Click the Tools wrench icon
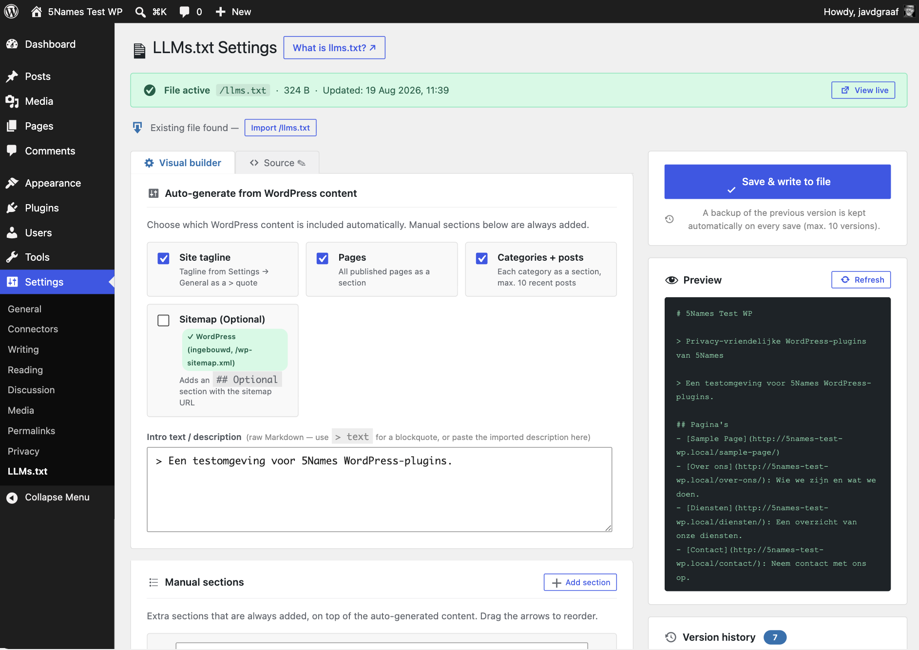Image resolution: width=919 pixels, height=650 pixels. tap(12, 257)
